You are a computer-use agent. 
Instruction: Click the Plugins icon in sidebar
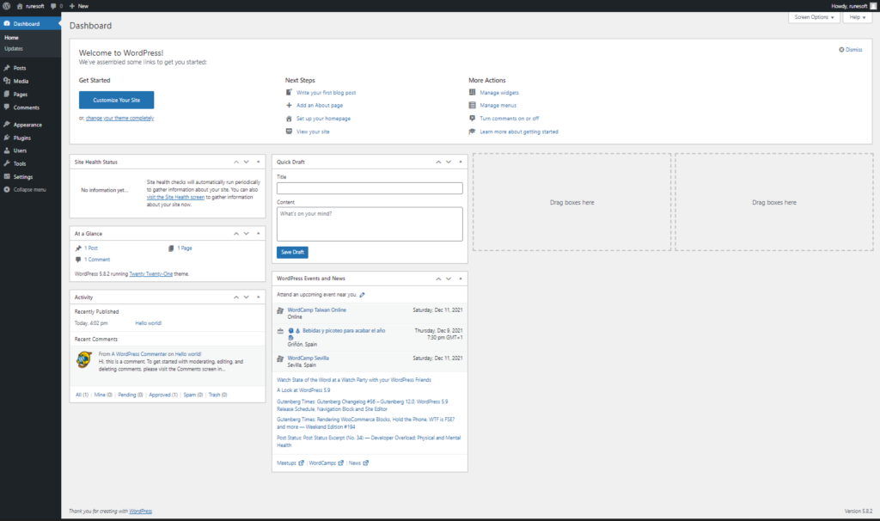pos(7,138)
